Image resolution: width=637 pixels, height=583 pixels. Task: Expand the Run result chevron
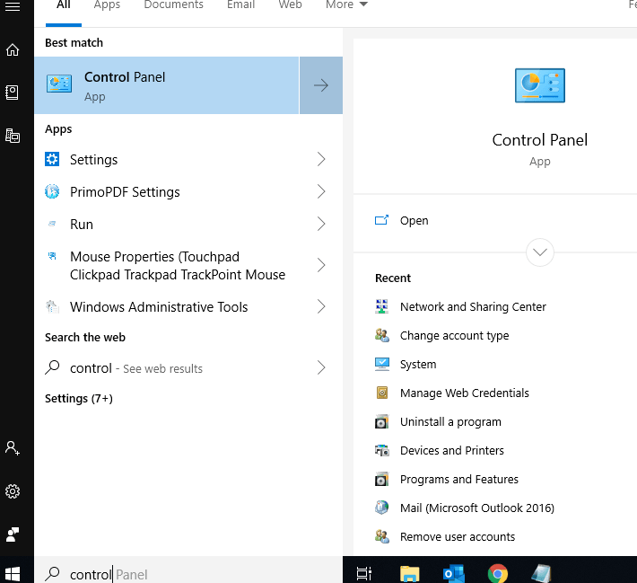pos(321,224)
